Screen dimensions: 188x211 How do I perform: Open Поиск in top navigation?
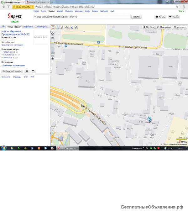tap(36, 11)
